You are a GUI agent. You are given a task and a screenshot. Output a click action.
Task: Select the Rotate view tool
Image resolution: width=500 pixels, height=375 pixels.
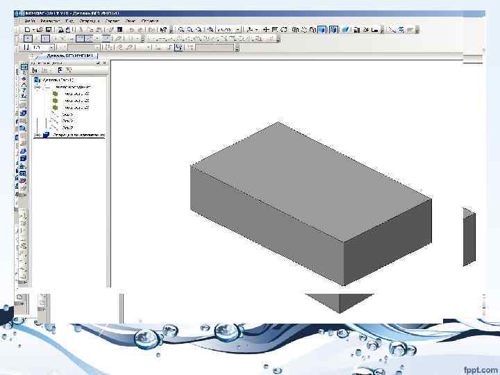coord(284,30)
